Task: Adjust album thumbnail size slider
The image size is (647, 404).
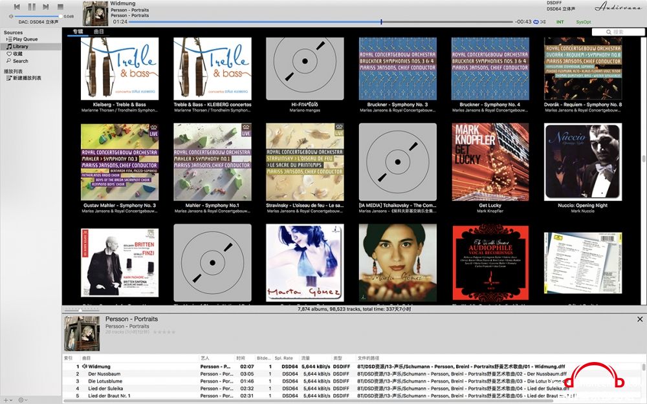Action: [x=82, y=310]
